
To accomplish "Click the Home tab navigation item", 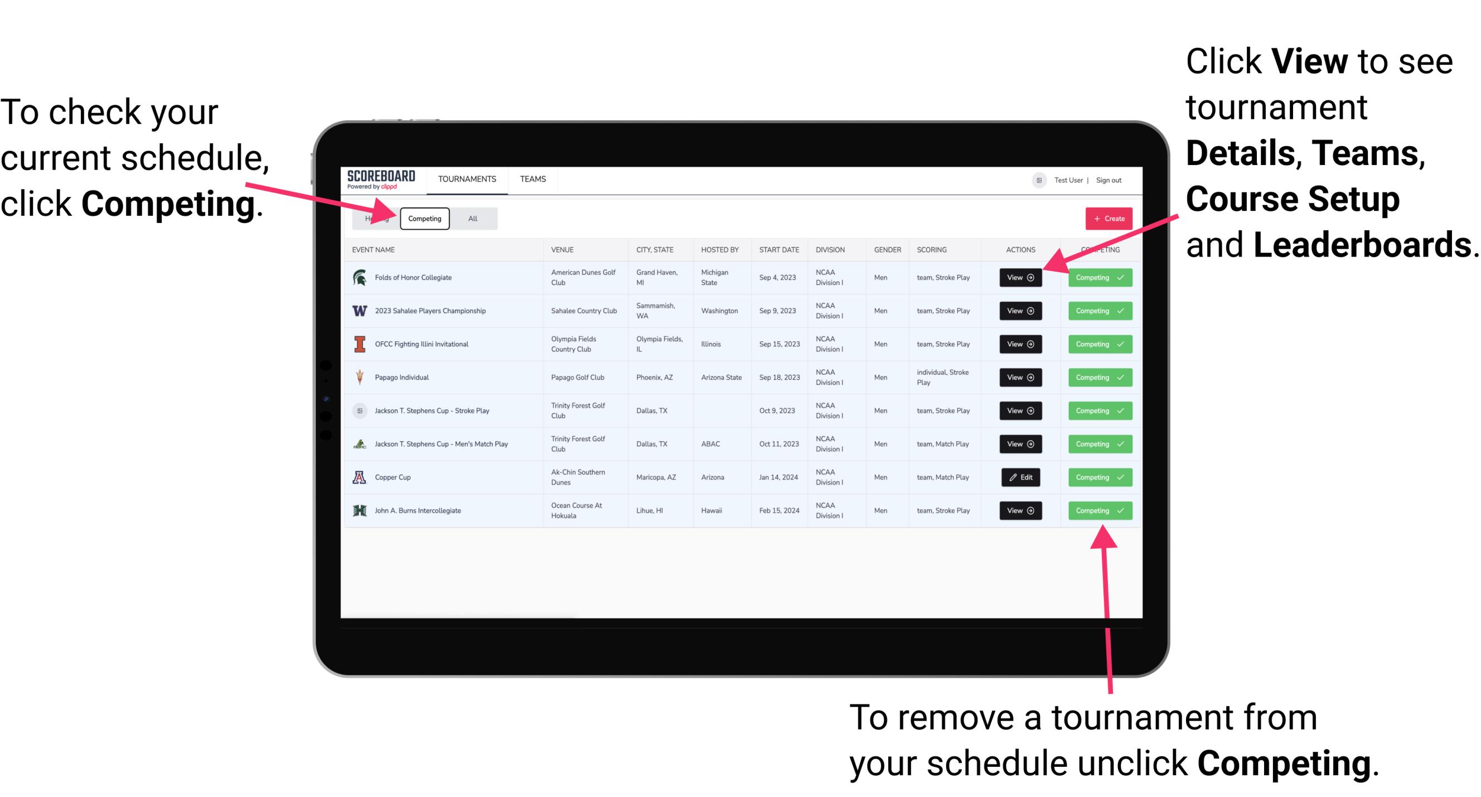I will [376, 218].
